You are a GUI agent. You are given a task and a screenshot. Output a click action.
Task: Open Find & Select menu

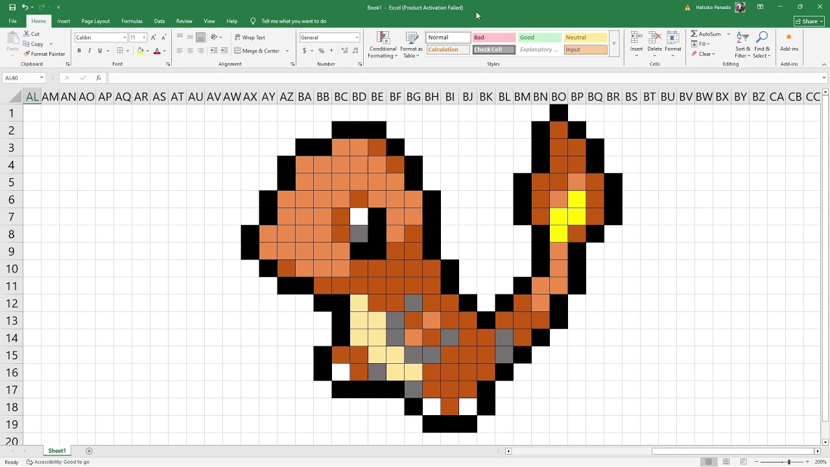762,45
